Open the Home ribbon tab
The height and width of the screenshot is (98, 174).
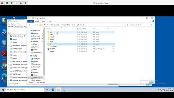click(37, 21)
